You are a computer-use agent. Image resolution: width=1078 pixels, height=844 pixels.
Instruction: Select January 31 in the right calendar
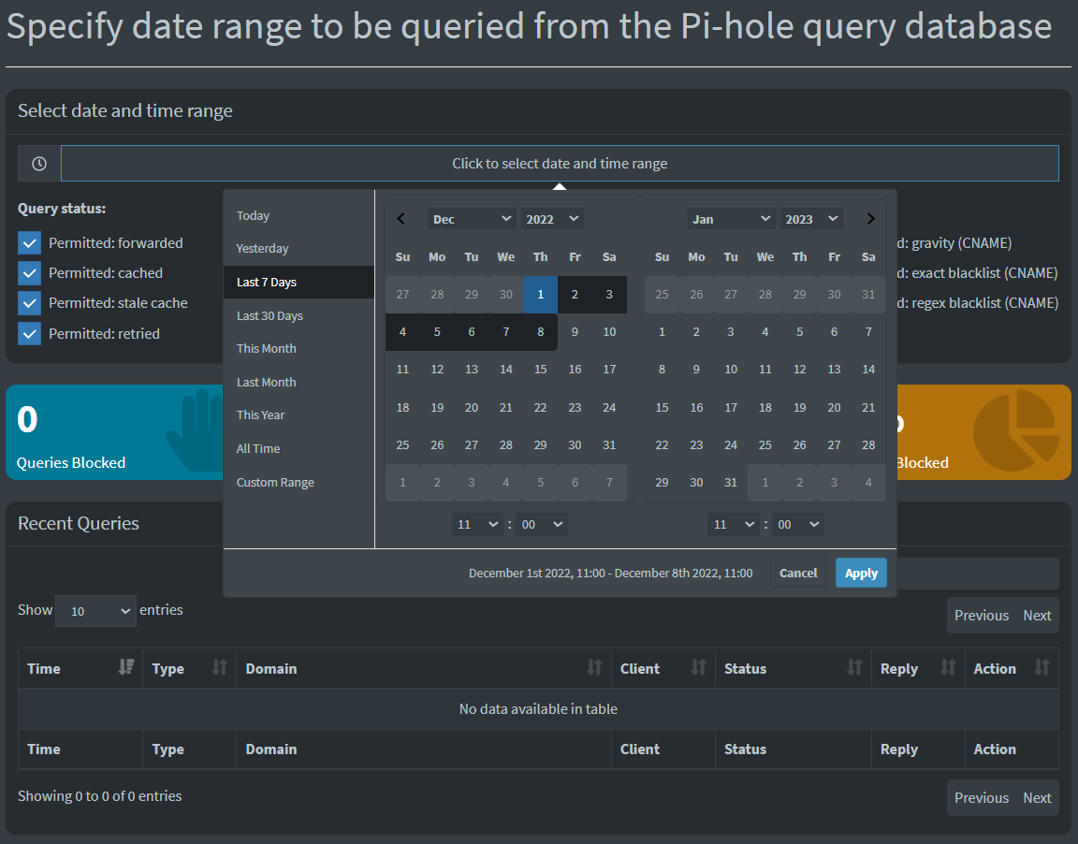731,483
